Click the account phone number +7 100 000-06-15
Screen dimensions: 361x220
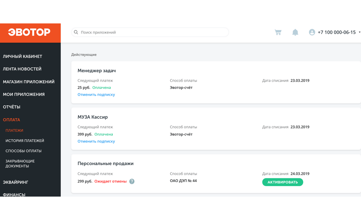tap(337, 32)
